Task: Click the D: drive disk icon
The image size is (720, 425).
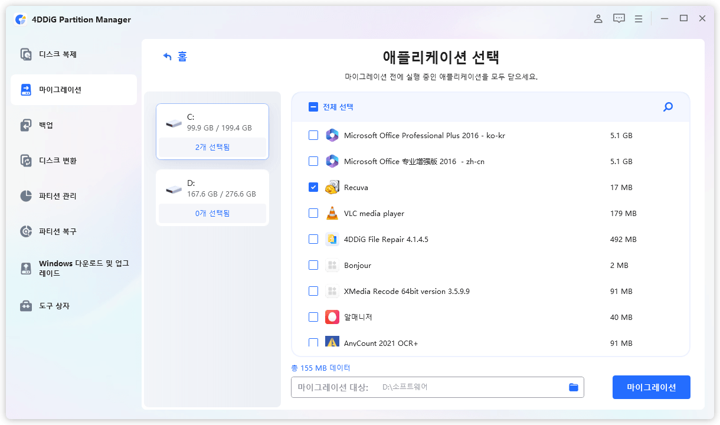Action: [x=174, y=189]
